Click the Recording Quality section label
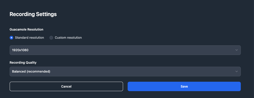 click(x=23, y=63)
